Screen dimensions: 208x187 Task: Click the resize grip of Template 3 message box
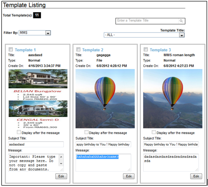(197, 170)
